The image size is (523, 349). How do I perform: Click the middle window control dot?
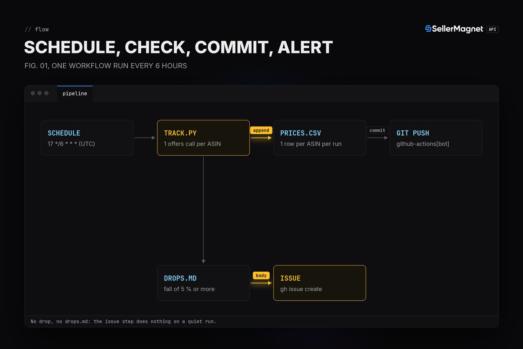coord(39,93)
